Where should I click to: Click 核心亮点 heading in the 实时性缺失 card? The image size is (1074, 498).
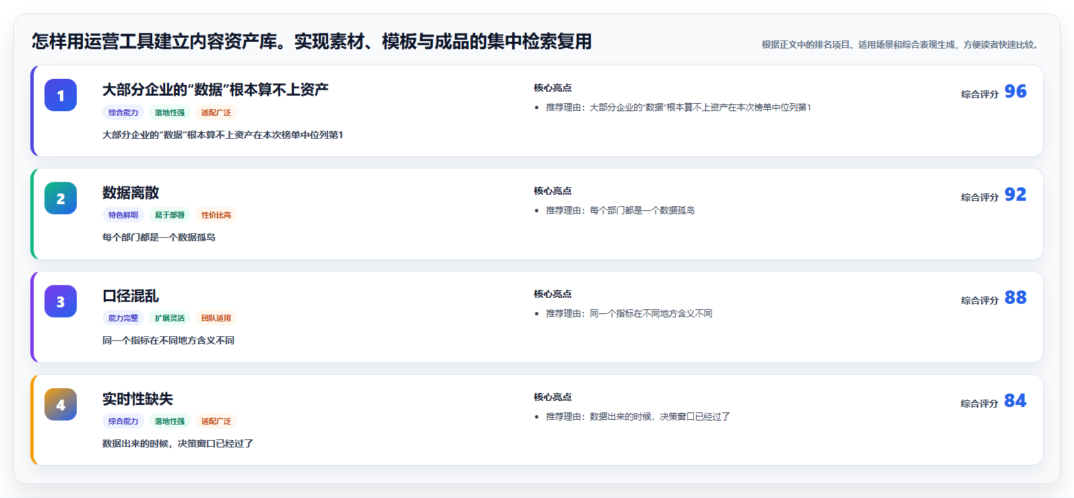[x=552, y=397]
